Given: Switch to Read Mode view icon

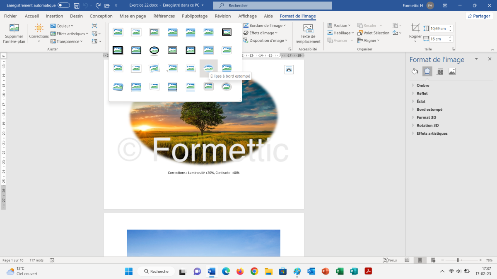Looking at the screenshot, I should click(x=407, y=260).
